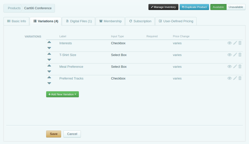Move Preferred Tracks variation down
Image resolution: width=249 pixels, height=144 pixels.
[x=49, y=83]
